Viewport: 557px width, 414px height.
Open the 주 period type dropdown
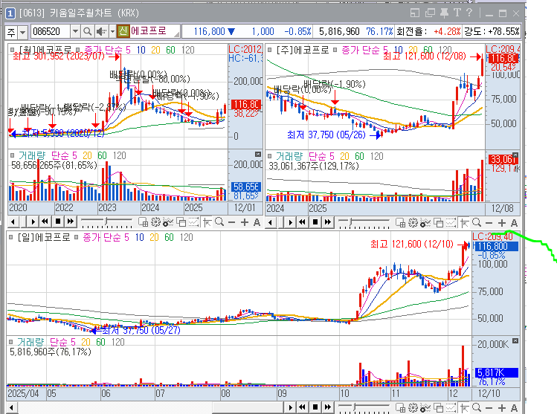click(23, 32)
